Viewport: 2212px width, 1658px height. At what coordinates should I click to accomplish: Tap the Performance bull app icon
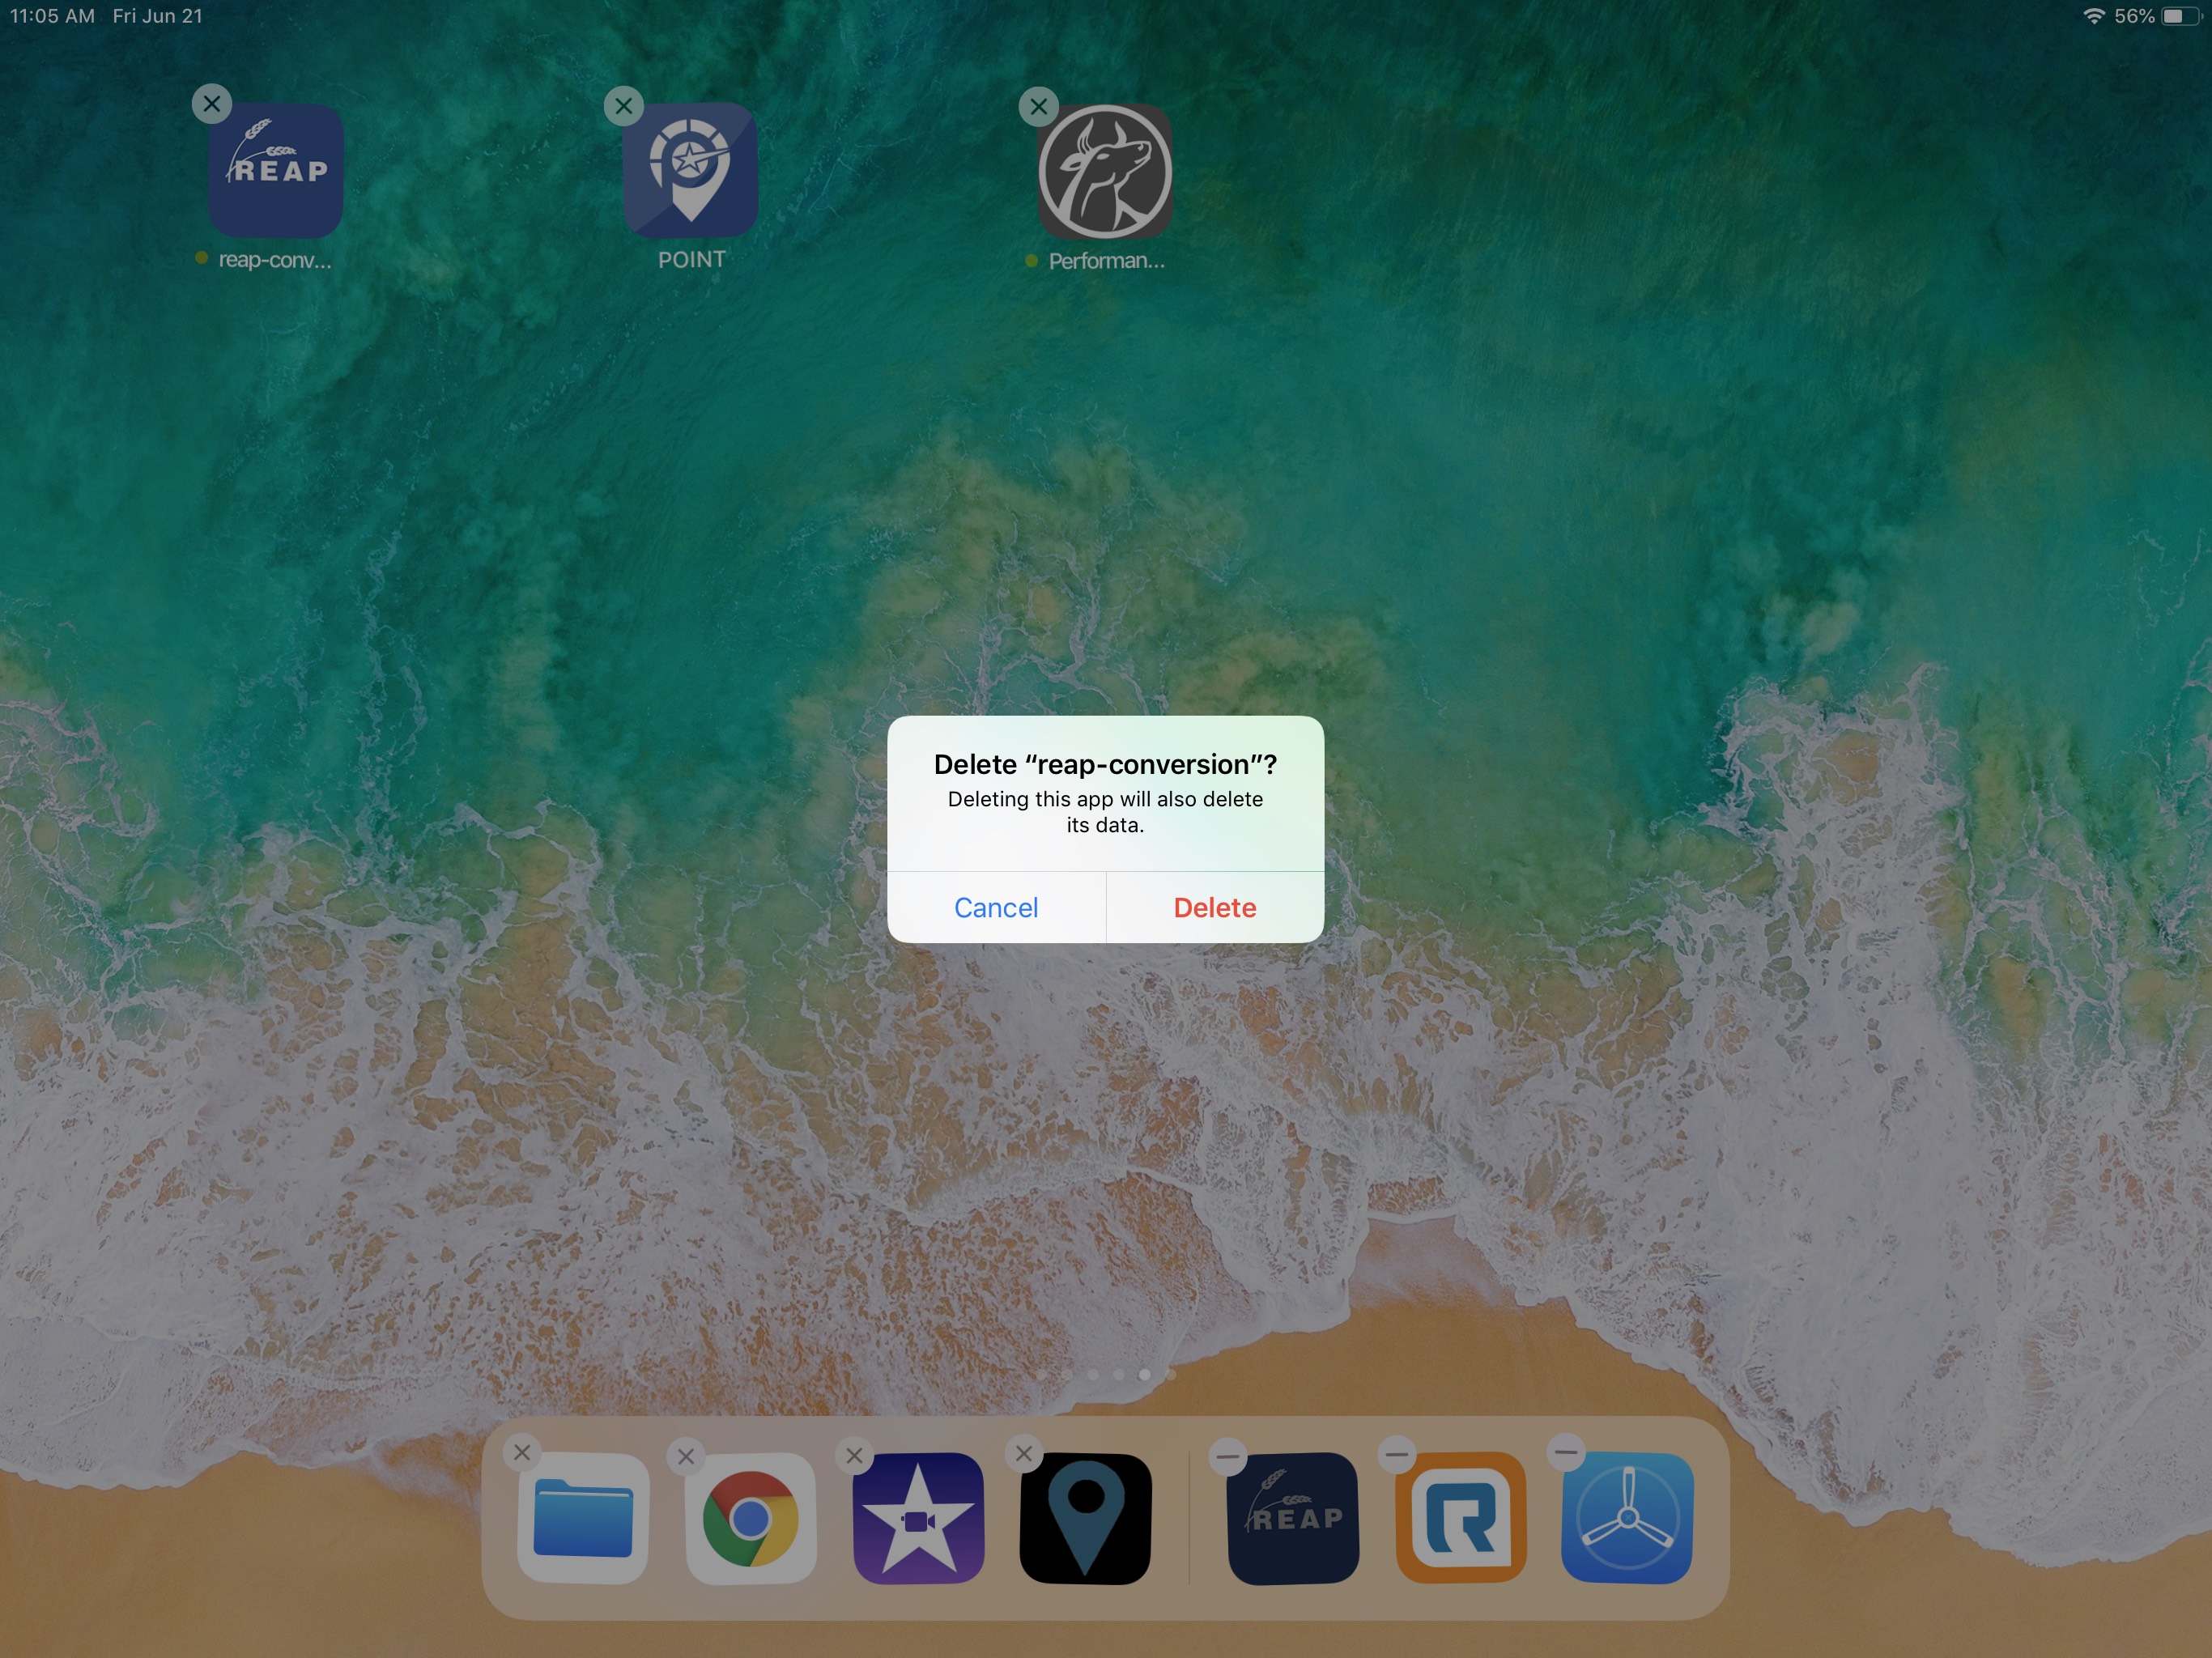click(x=1104, y=172)
